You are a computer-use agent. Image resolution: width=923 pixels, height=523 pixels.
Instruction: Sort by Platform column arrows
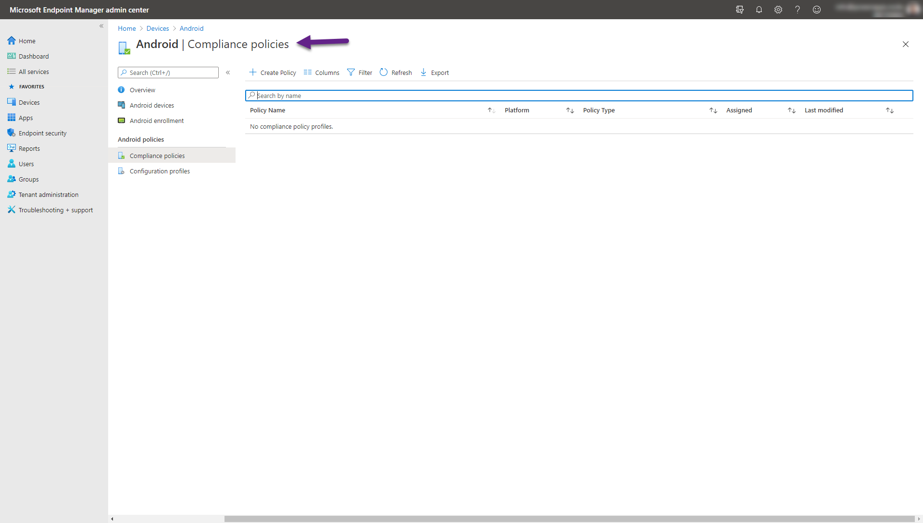click(570, 110)
